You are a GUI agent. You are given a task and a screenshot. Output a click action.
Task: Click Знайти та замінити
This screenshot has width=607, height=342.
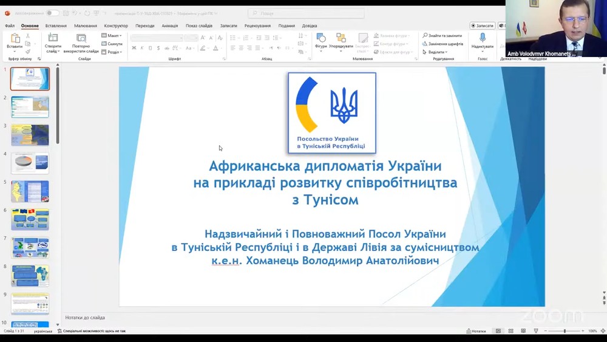coord(443,35)
